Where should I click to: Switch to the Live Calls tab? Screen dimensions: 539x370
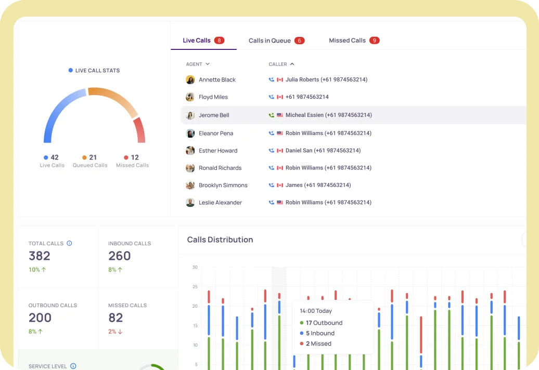pos(203,41)
